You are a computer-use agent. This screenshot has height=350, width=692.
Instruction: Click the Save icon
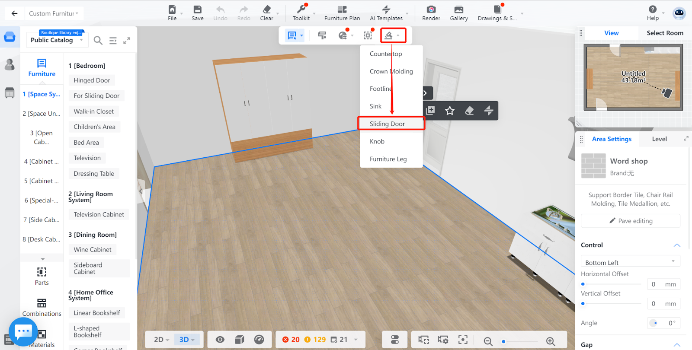(198, 10)
